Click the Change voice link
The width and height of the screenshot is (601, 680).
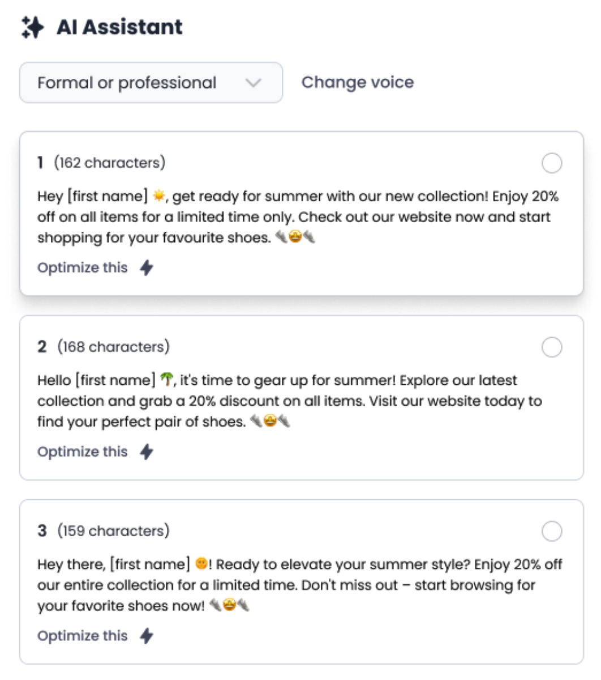click(x=357, y=82)
